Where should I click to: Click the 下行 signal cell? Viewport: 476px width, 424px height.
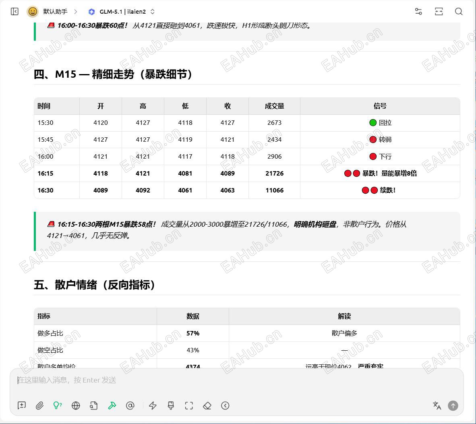click(380, 157)
